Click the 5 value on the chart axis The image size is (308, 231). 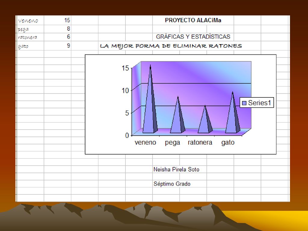127,113
